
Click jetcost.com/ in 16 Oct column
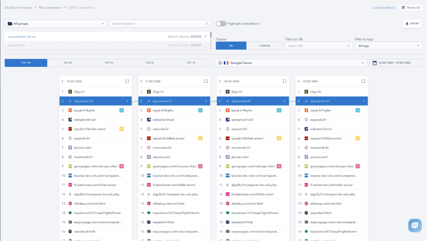pos(83,148)
